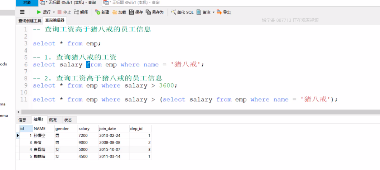
Task: Click the row indicator arrow of first row
Action: click(18, 135)
